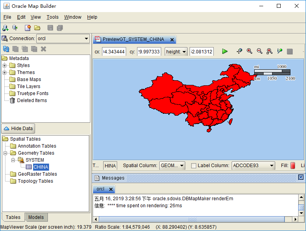Click the cy coordinate input field
Screen dimensions: 306x231
pos(149,52)
